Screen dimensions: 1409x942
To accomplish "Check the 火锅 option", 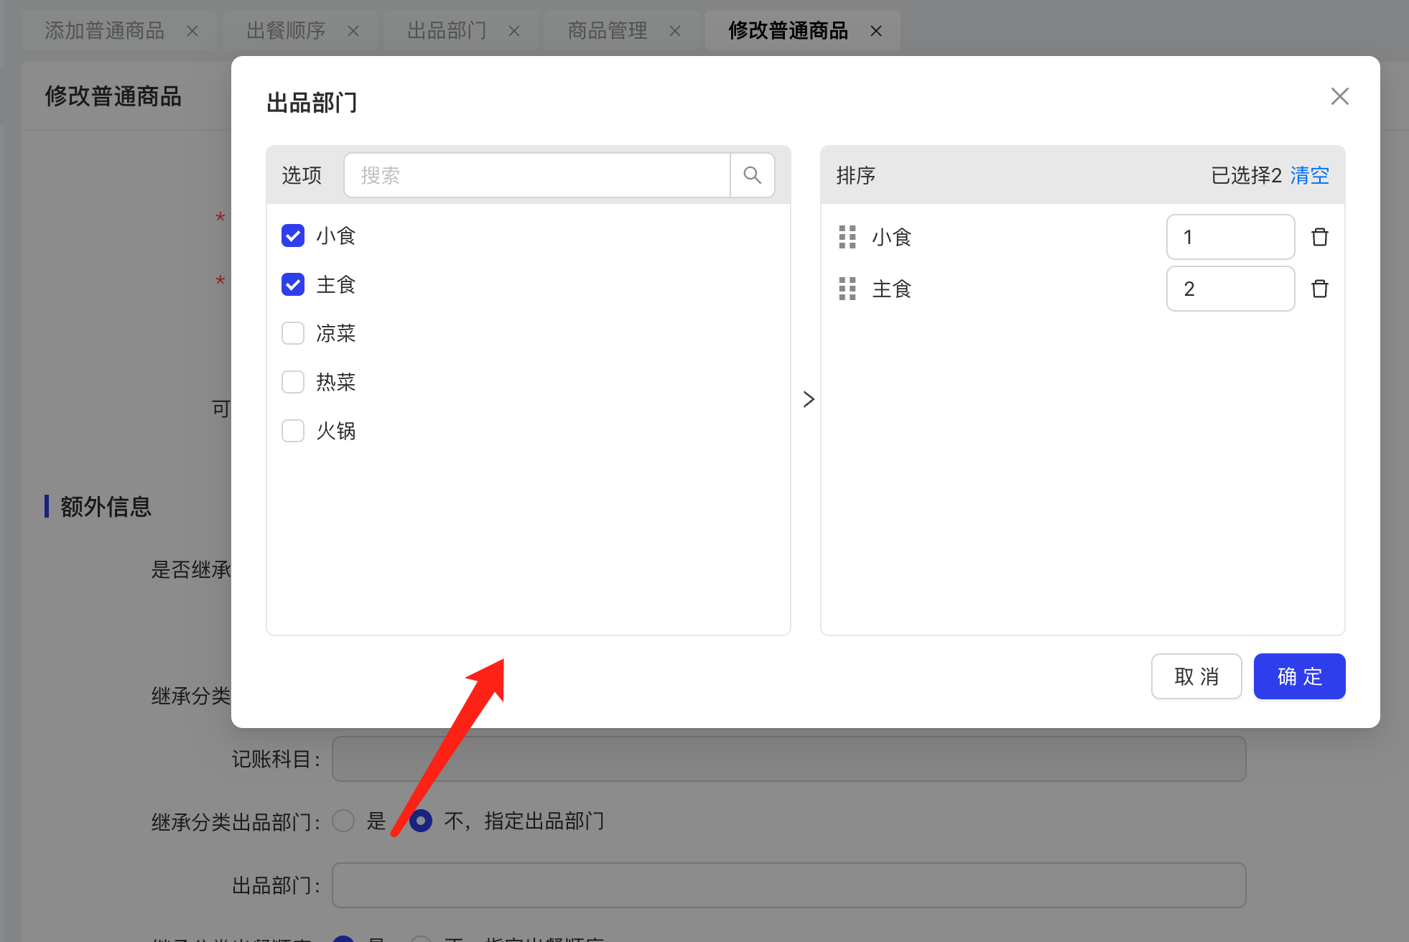I will [293, 431].
